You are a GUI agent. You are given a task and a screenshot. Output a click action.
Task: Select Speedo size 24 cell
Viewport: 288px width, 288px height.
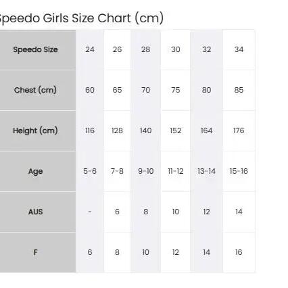point(90,49)
